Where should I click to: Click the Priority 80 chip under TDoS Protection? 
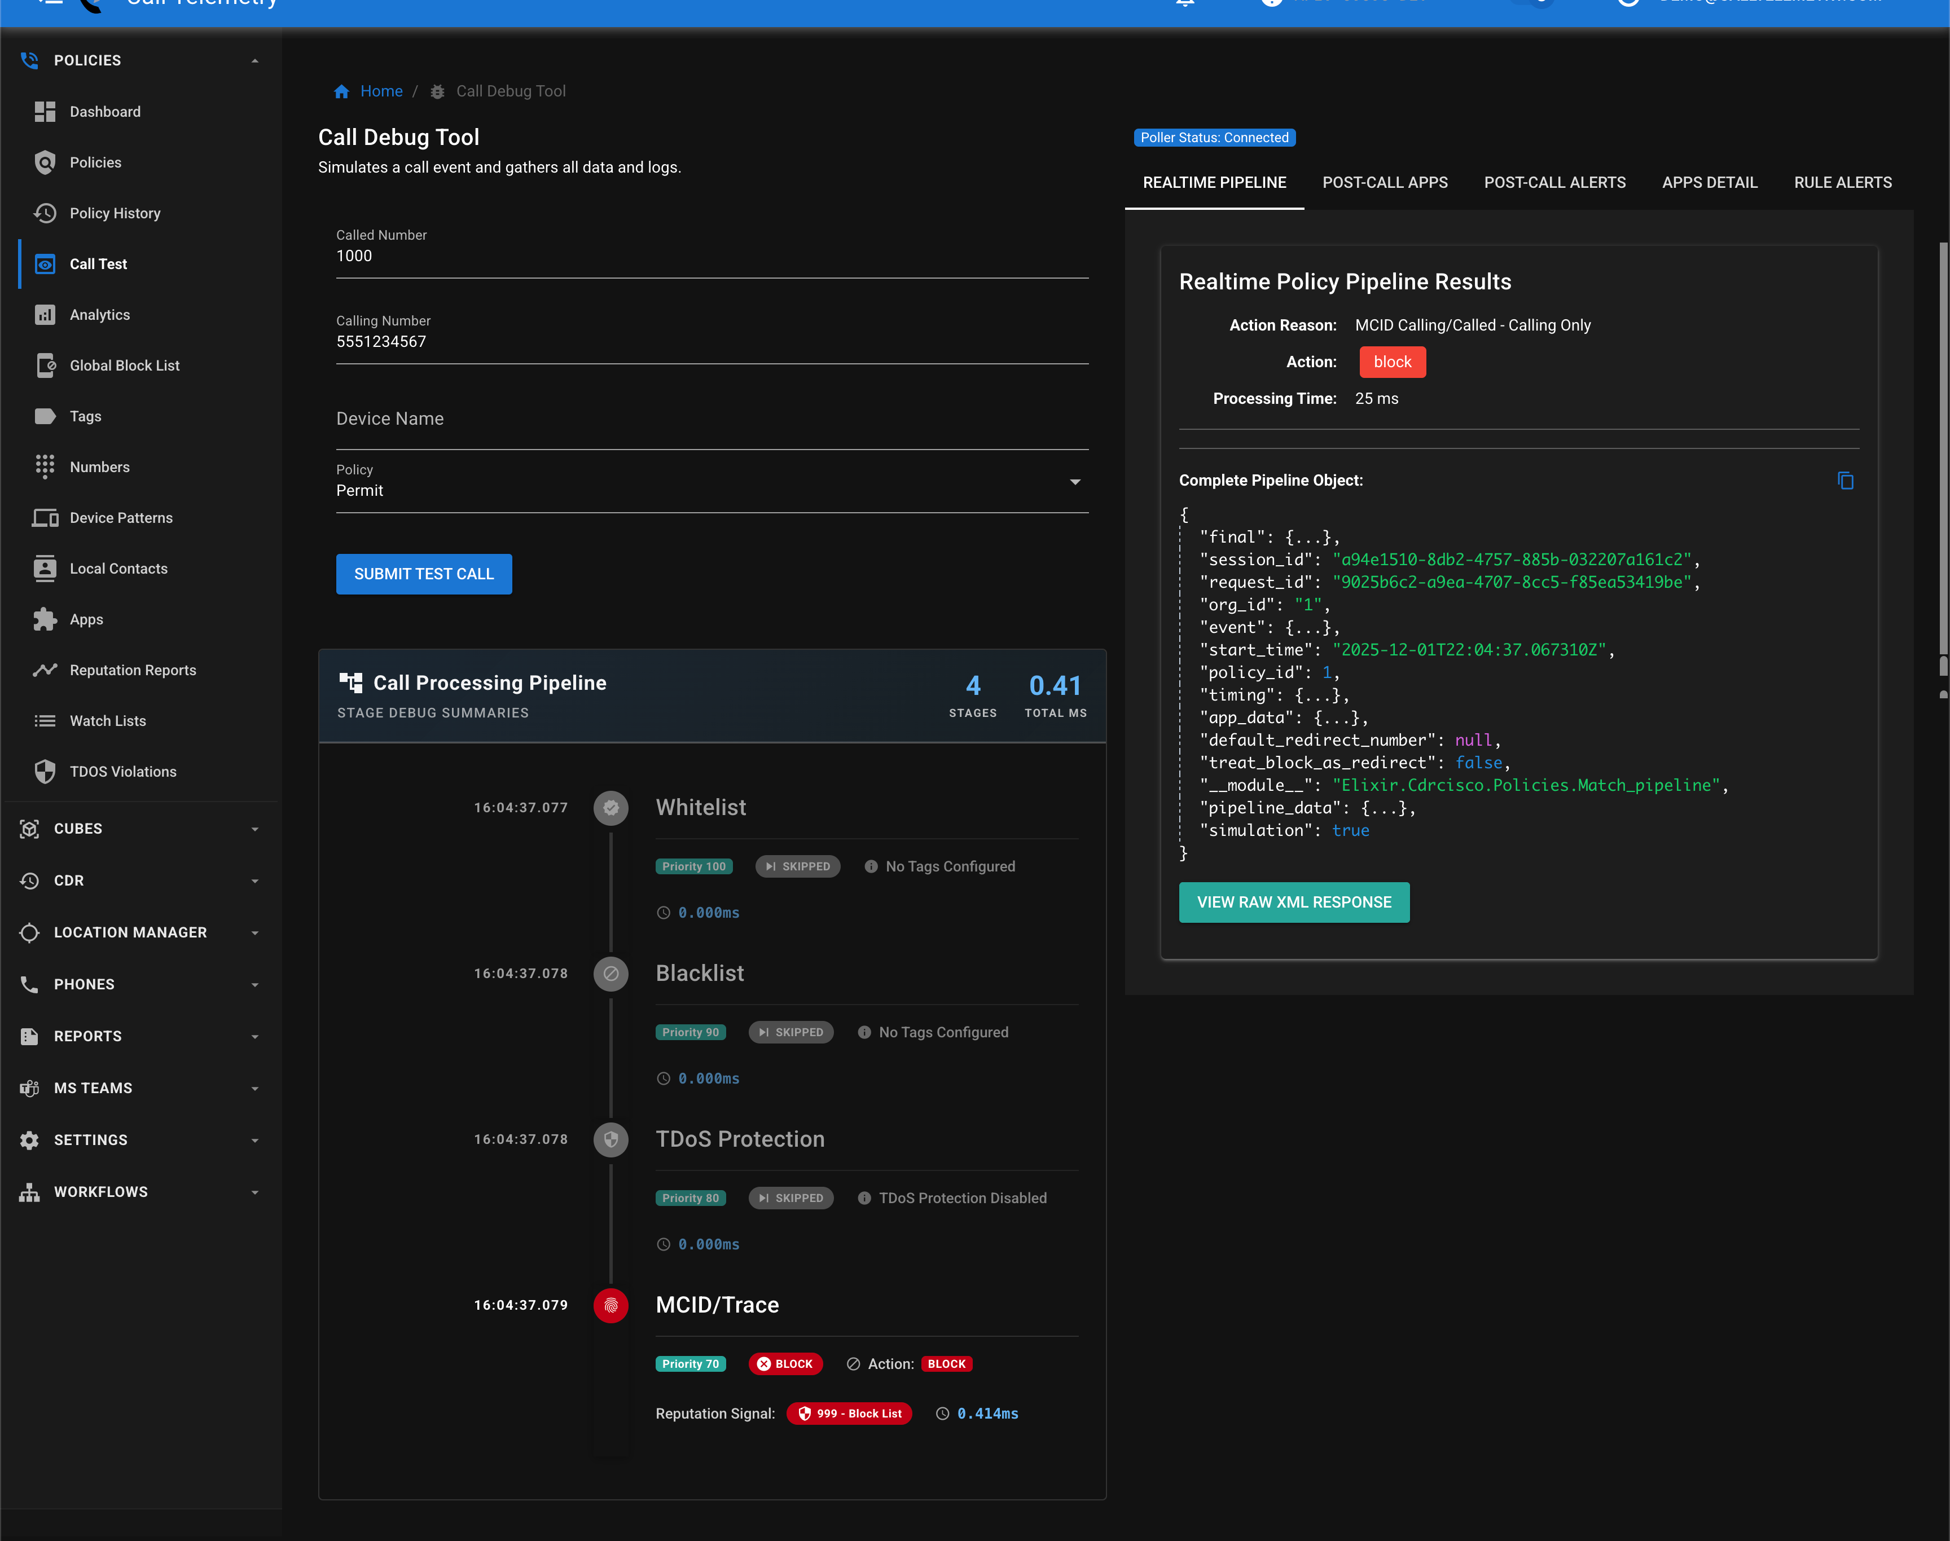(690, 1198)
